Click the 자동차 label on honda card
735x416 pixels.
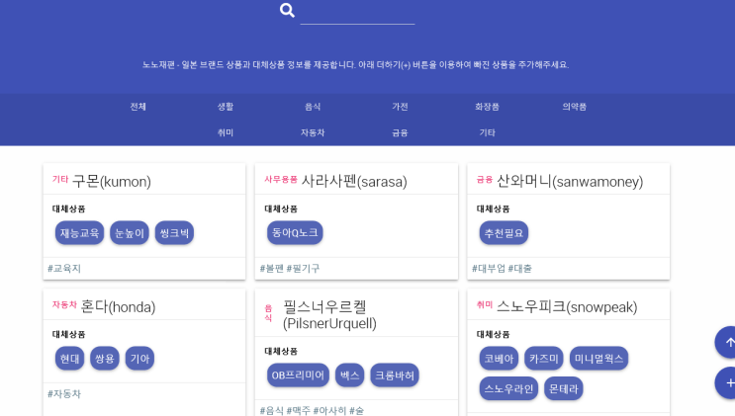(64, 304)
